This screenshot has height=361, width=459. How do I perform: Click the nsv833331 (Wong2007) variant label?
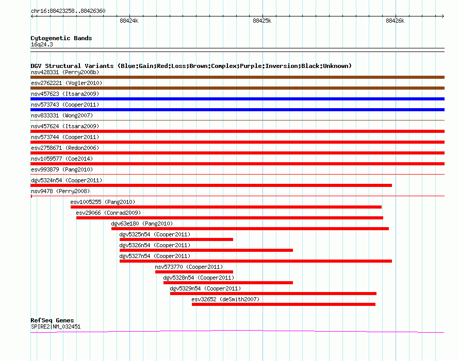[x=62, y=115]
